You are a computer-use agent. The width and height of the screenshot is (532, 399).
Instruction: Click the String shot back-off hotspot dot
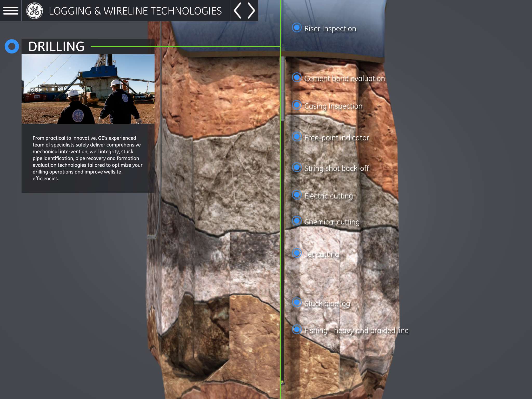tap(297, 167)
